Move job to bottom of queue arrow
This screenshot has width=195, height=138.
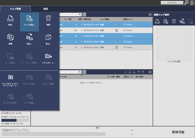click(143, 72)
